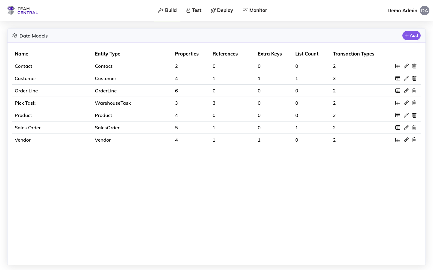Switch to the Build tab
The width and height of the screenshot is (433, 270).
167,10
